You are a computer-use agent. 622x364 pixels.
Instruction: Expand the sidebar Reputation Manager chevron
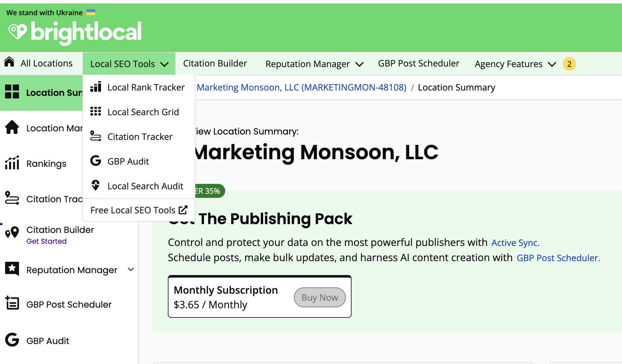coord(131,269)
